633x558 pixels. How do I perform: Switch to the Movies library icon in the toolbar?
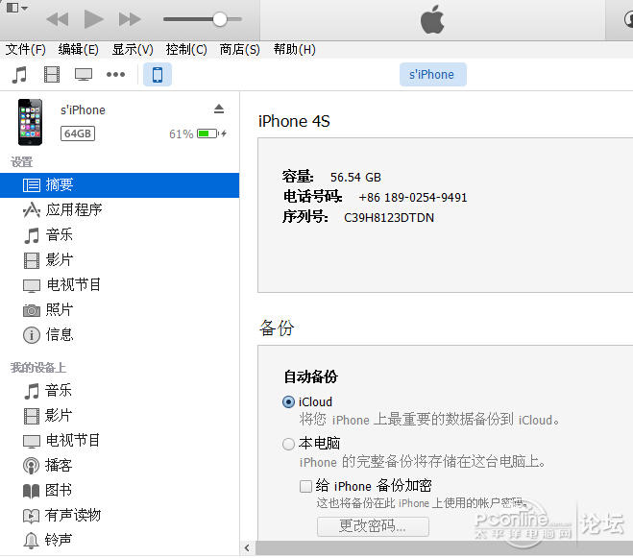tap(52, 75)
